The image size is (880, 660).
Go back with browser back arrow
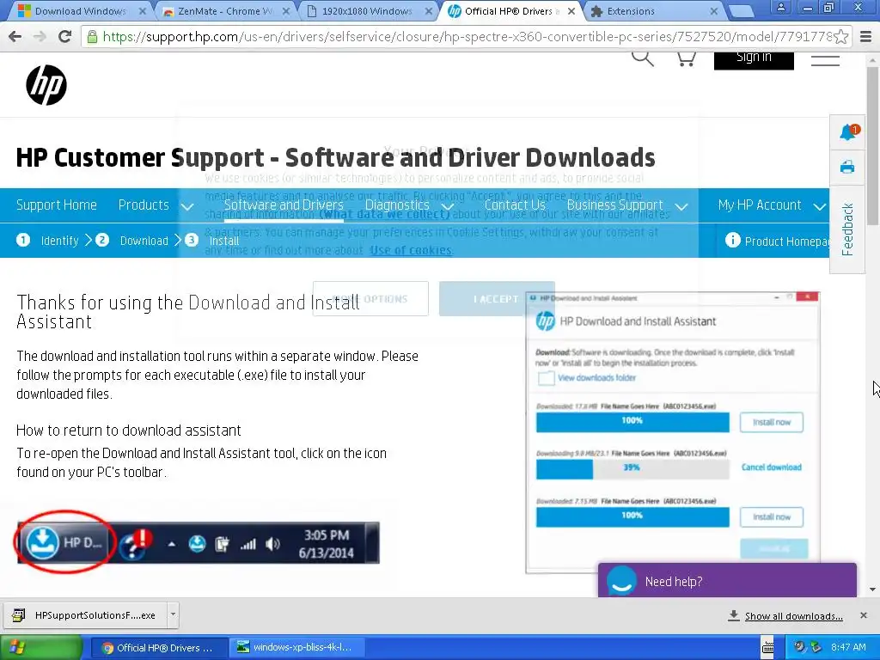[x=15, y=37]
